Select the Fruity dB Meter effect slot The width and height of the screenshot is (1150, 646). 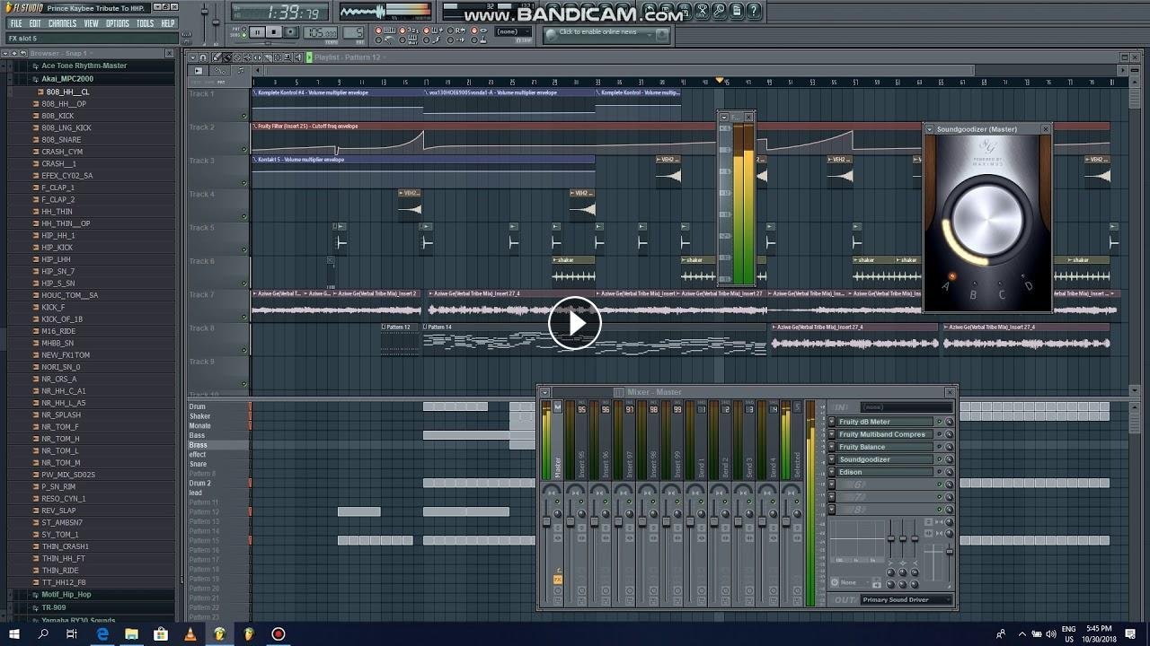[x=885, y=422]
